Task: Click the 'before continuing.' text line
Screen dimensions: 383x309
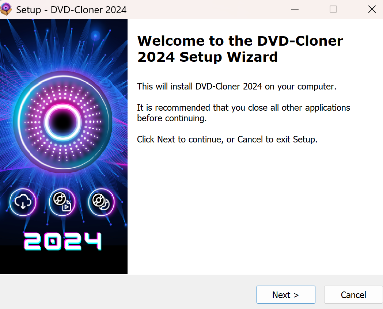Action: tap(172, 118)
